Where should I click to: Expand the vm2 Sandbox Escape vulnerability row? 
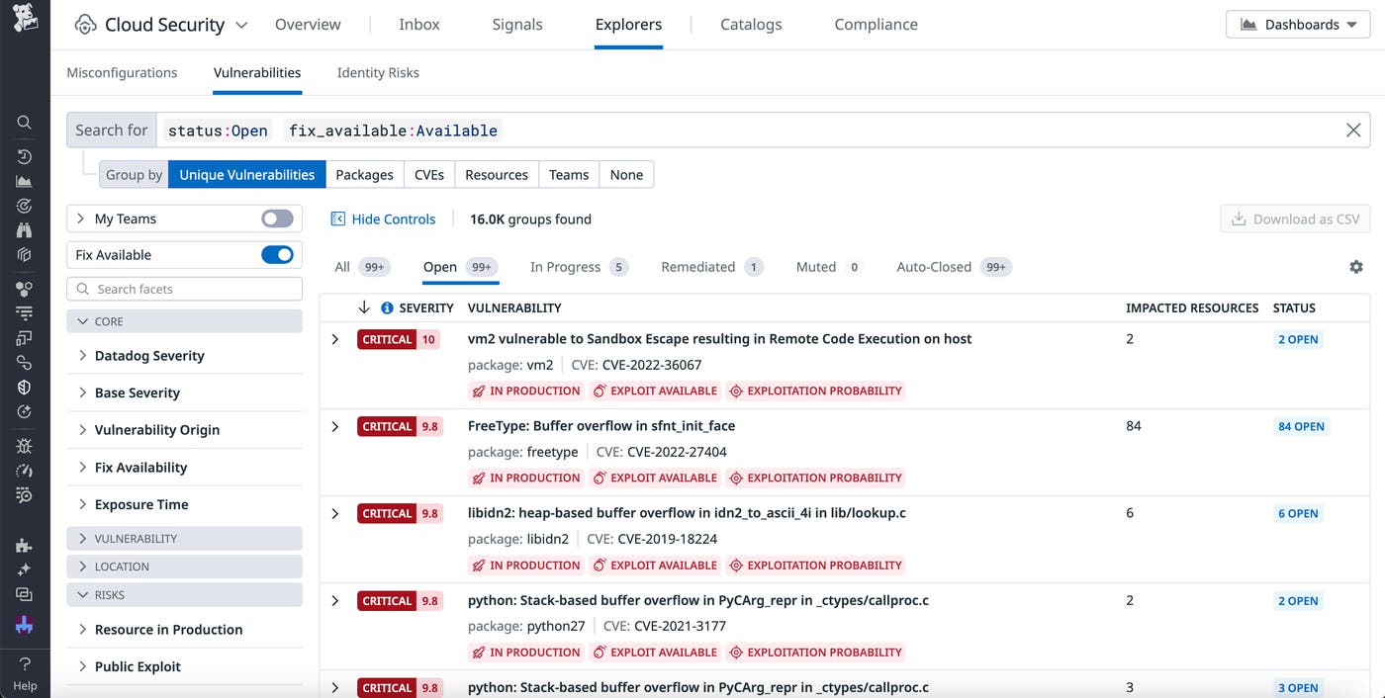click(335, 338)
